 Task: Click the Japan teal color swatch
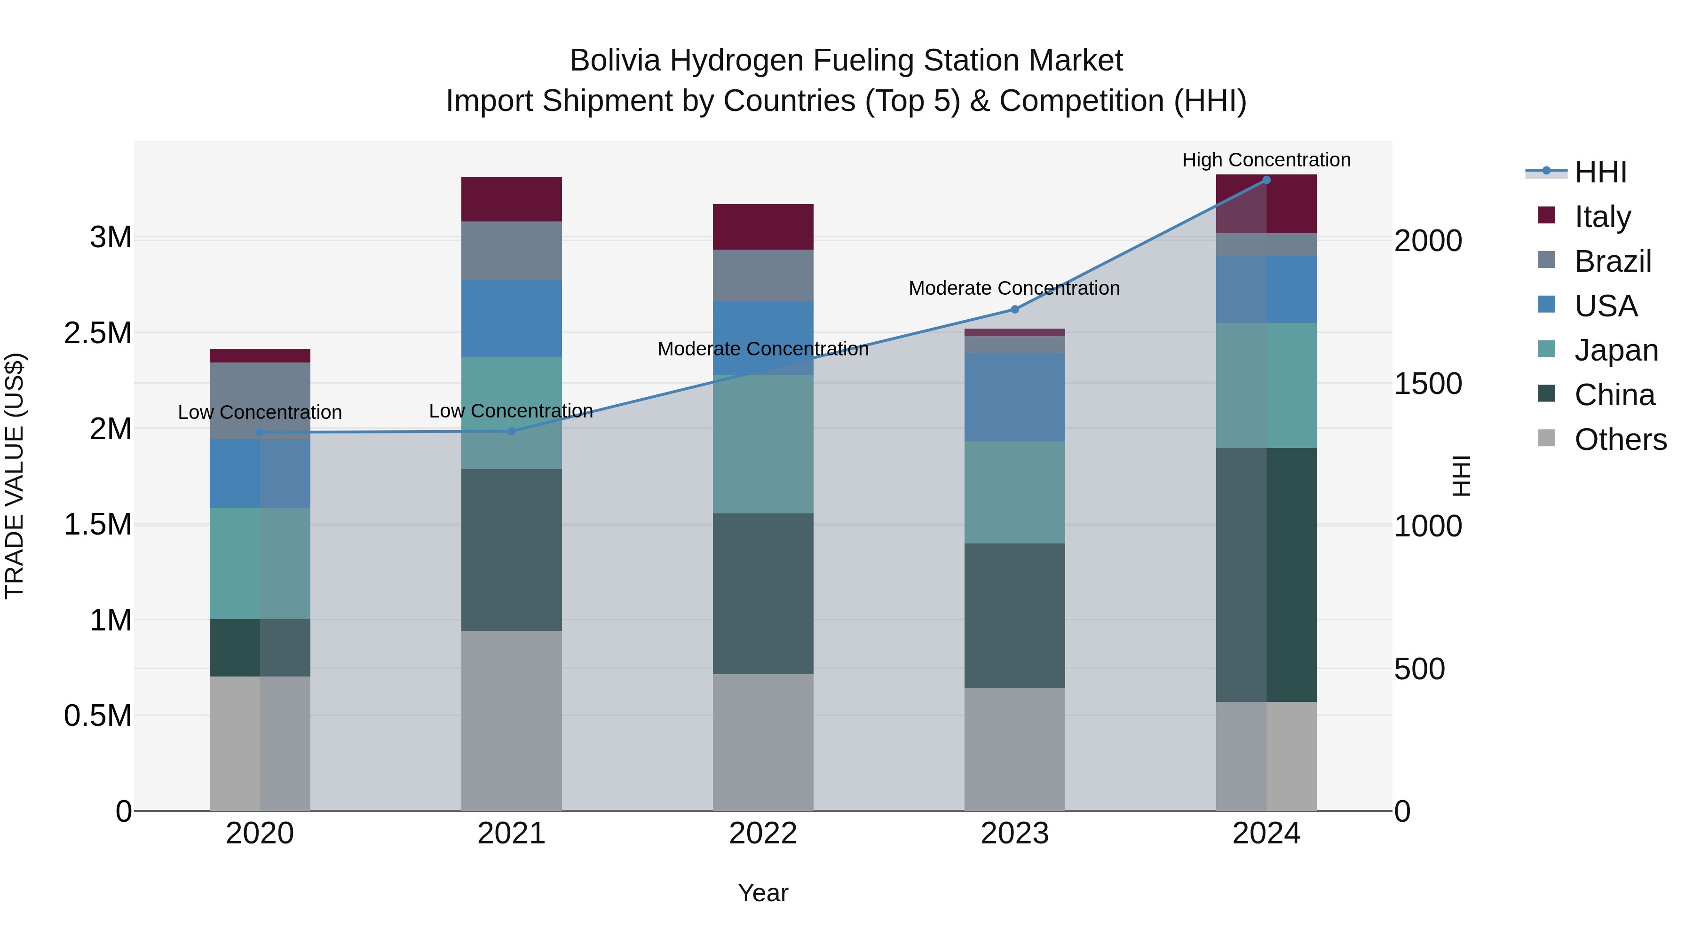[1546, 349]
